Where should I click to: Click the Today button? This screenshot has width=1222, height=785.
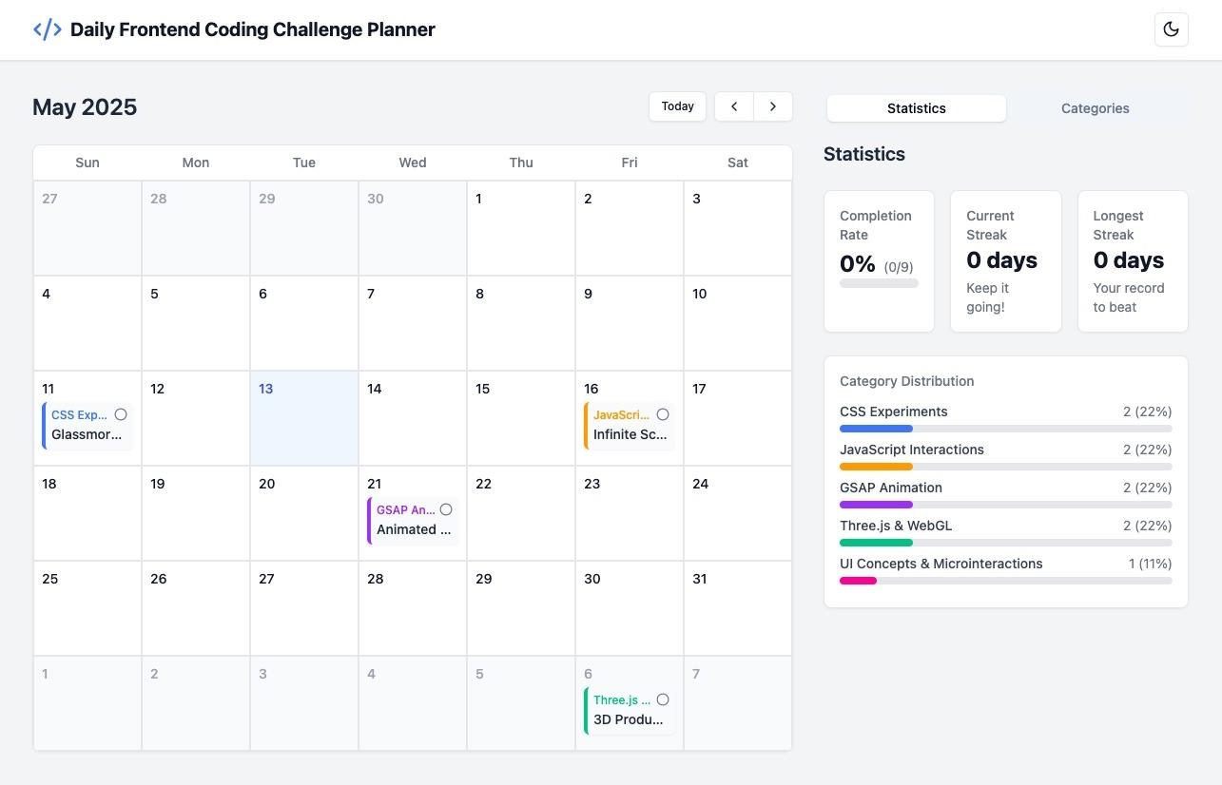point(677,106)
